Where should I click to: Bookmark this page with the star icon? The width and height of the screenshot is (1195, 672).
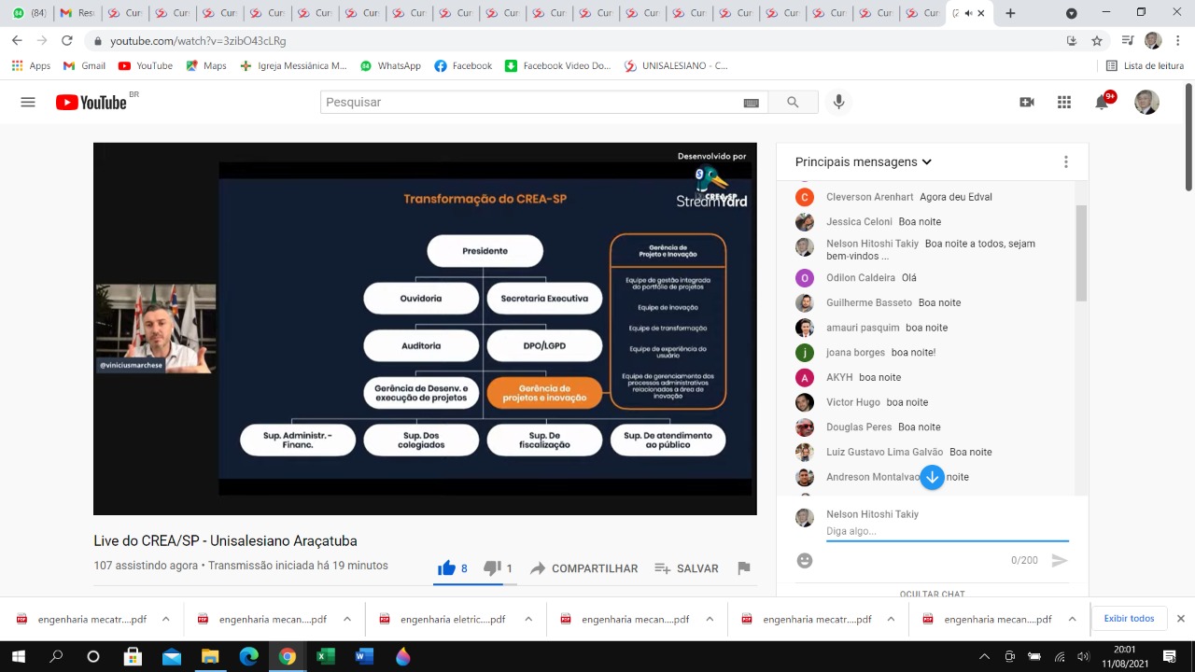click(x=1097, y=41)
